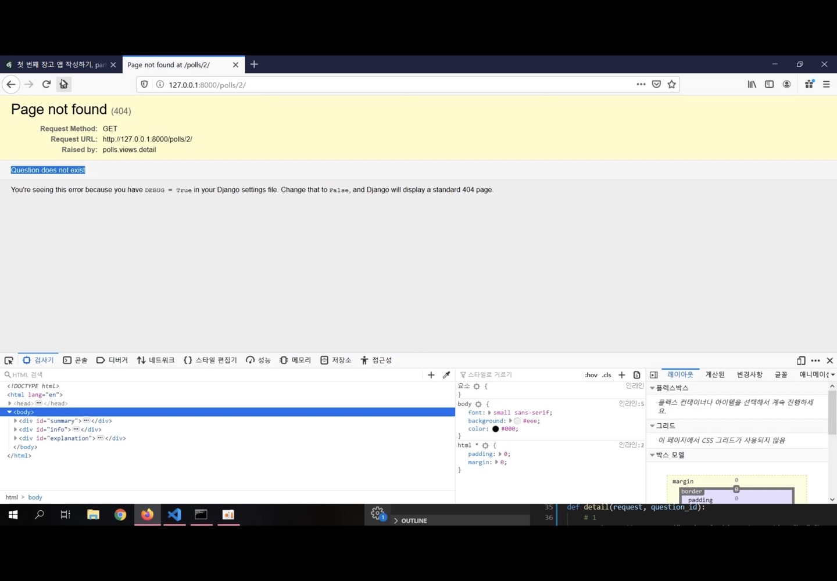837x581 pixels.
Task: Open the sidebar tabs overflow dropdown arrow
Action: pyautogui.click(x=832, y=375)
